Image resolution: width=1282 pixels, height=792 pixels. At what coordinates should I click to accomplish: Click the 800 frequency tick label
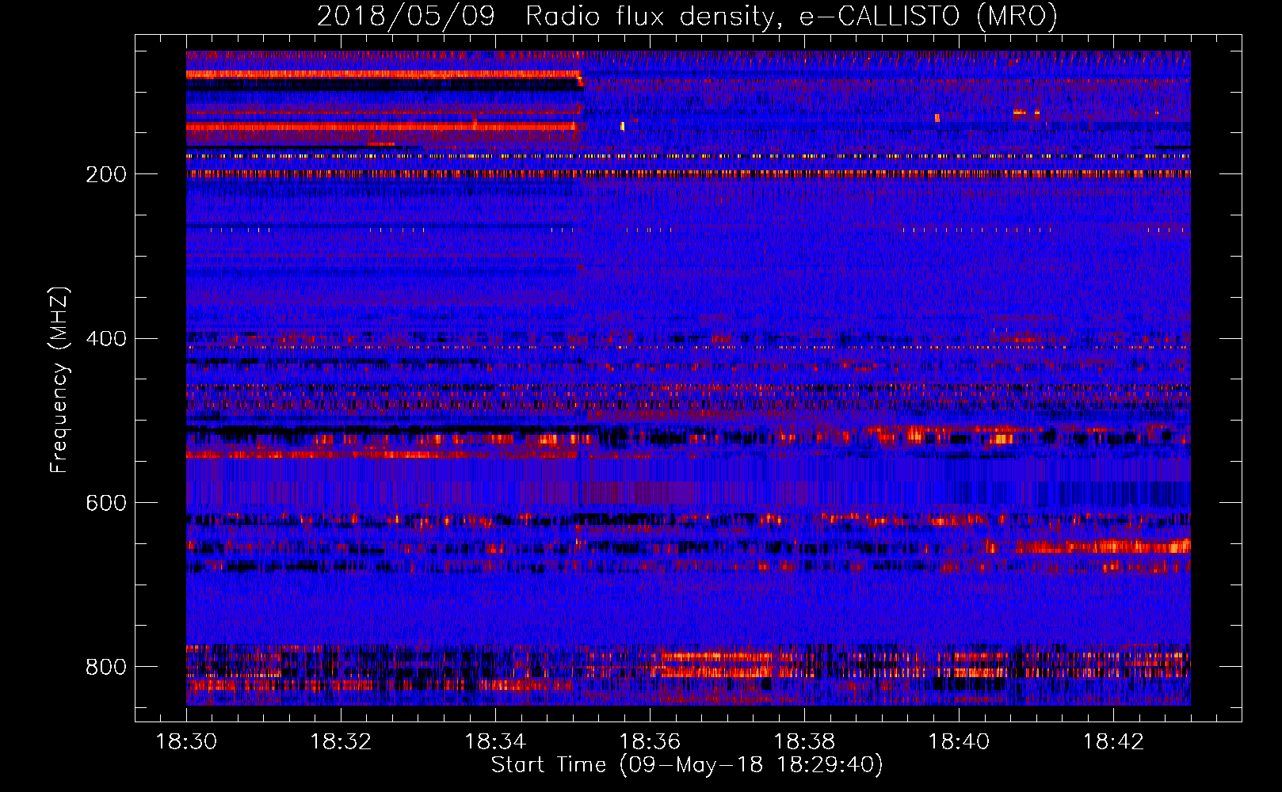point(106,667)
